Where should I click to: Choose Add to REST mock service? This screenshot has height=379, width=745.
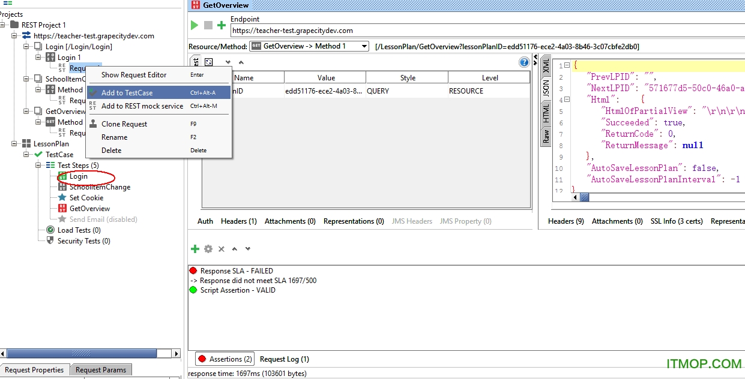point(159,106)
